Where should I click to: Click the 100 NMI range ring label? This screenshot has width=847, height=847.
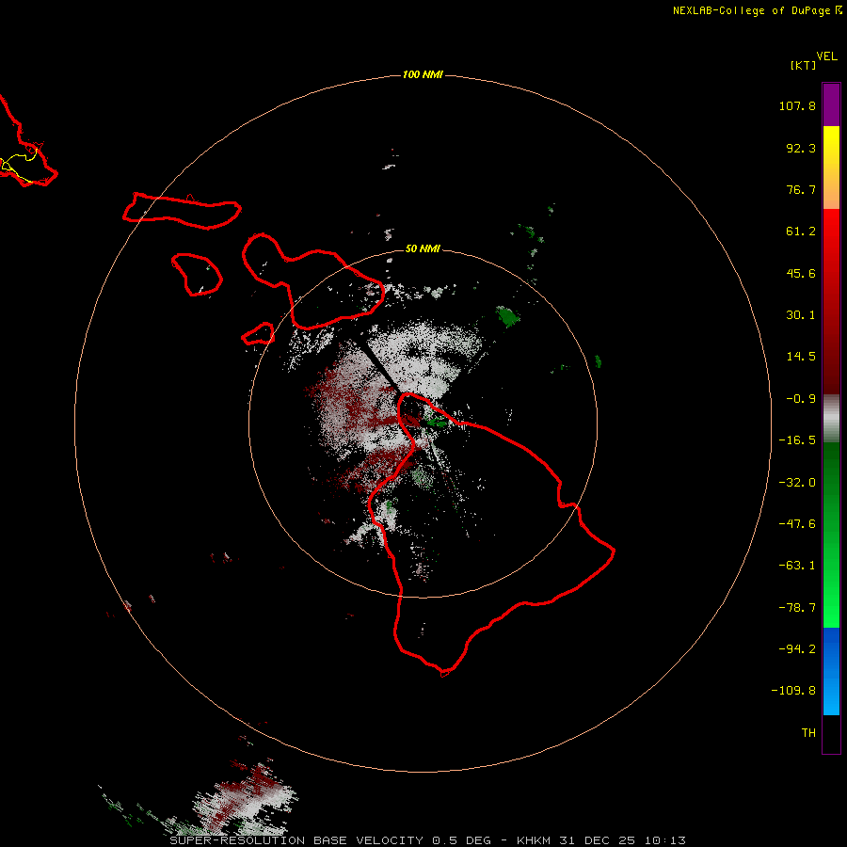[423, 74]
